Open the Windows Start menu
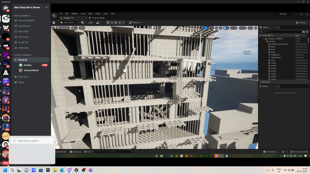The image size is (310, 174). point(5,170)
